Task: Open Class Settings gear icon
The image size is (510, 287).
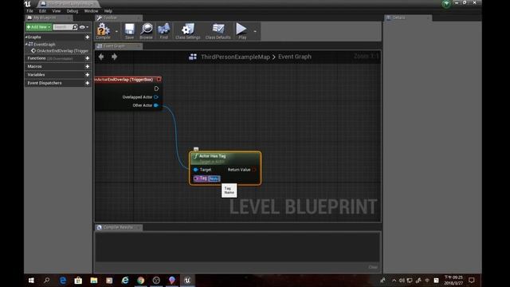Action: 188,31
